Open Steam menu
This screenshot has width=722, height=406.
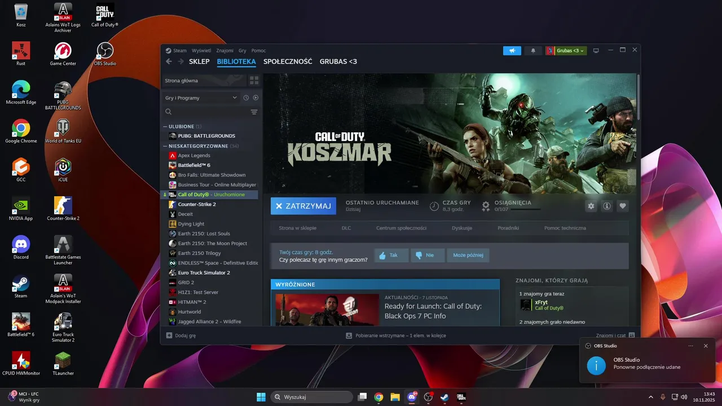tap(180, 51)
